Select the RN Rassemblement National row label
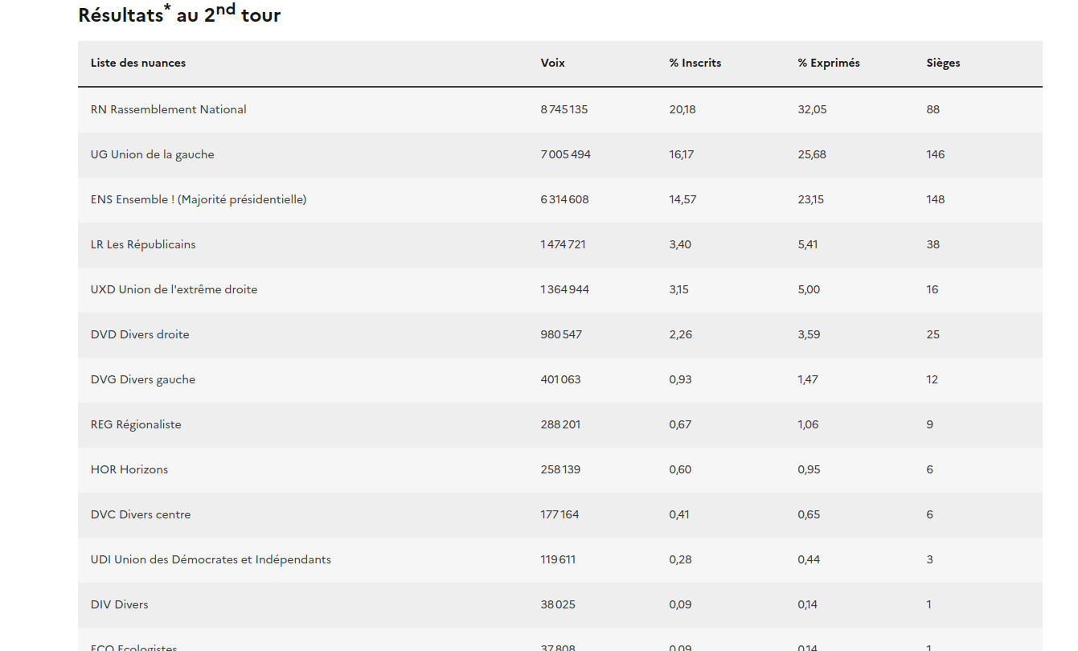The image size is (1078, 651). [169, 109]
